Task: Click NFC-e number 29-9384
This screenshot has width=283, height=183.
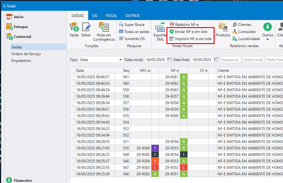Action: tap(143, 161)
